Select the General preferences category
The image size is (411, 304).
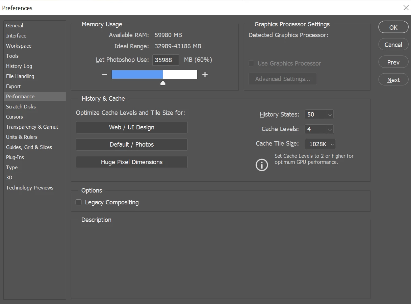[35, 26]
